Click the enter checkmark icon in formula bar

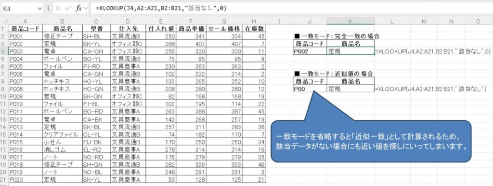click(x=67, y=9)
